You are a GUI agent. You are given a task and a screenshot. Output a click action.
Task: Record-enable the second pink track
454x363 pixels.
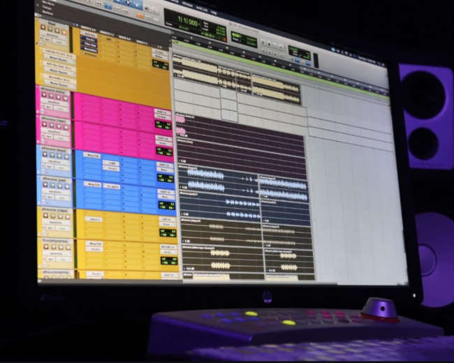(45, 125)
